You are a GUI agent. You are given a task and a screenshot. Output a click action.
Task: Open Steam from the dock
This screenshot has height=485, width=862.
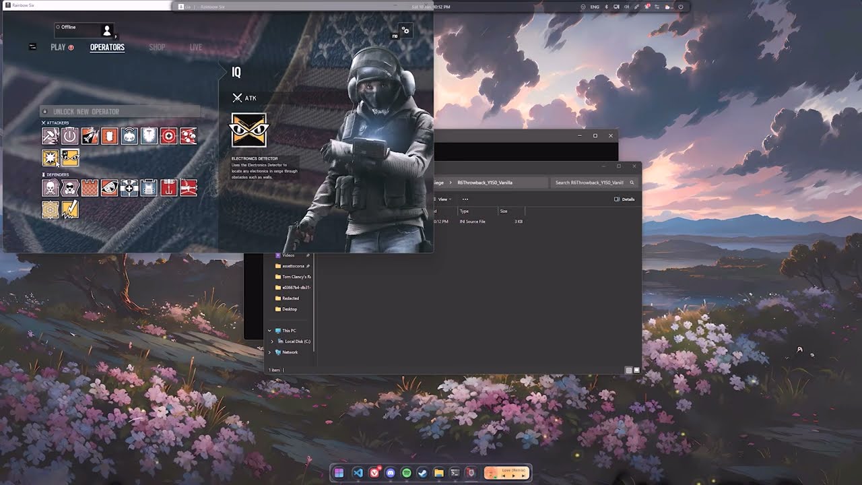point(423,473)
